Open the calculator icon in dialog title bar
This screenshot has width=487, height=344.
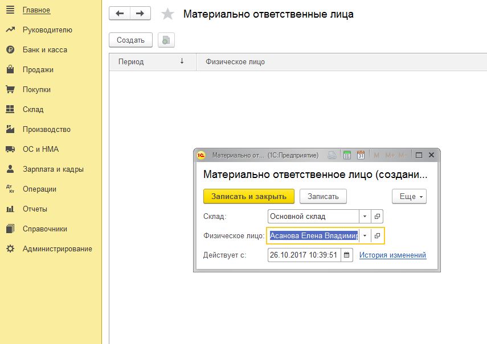coord(347,155)
